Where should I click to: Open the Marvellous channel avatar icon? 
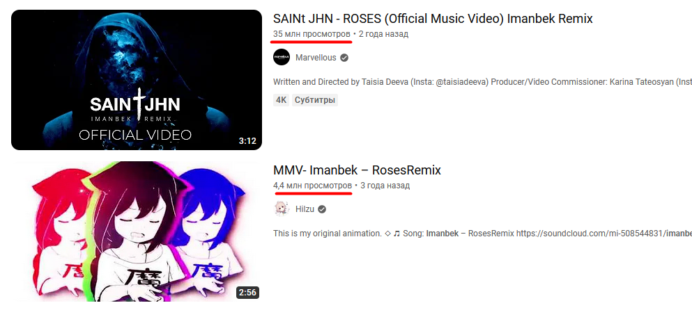281,57
